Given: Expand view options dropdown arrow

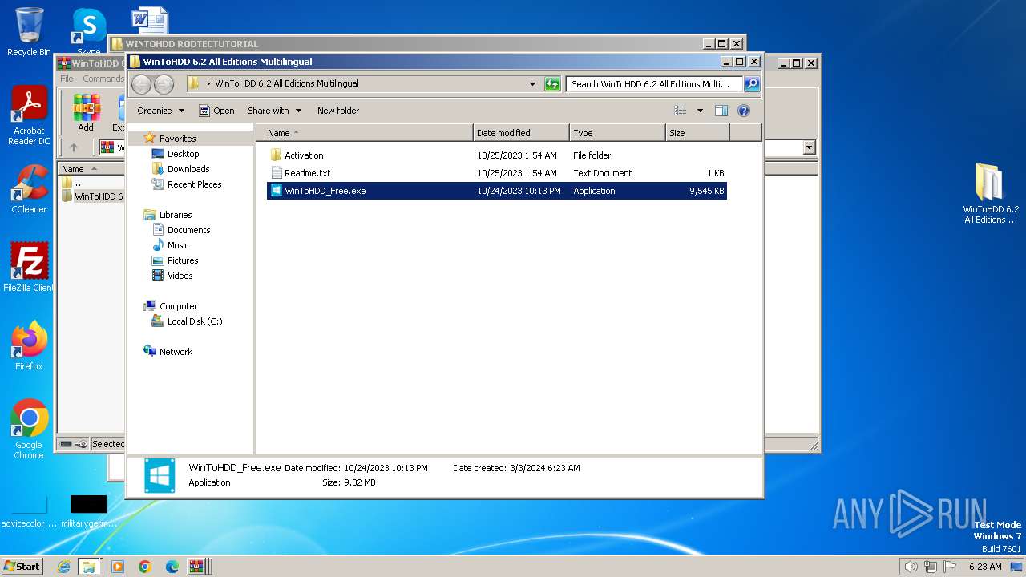Looking at the screenshot, I should (700, 111).
